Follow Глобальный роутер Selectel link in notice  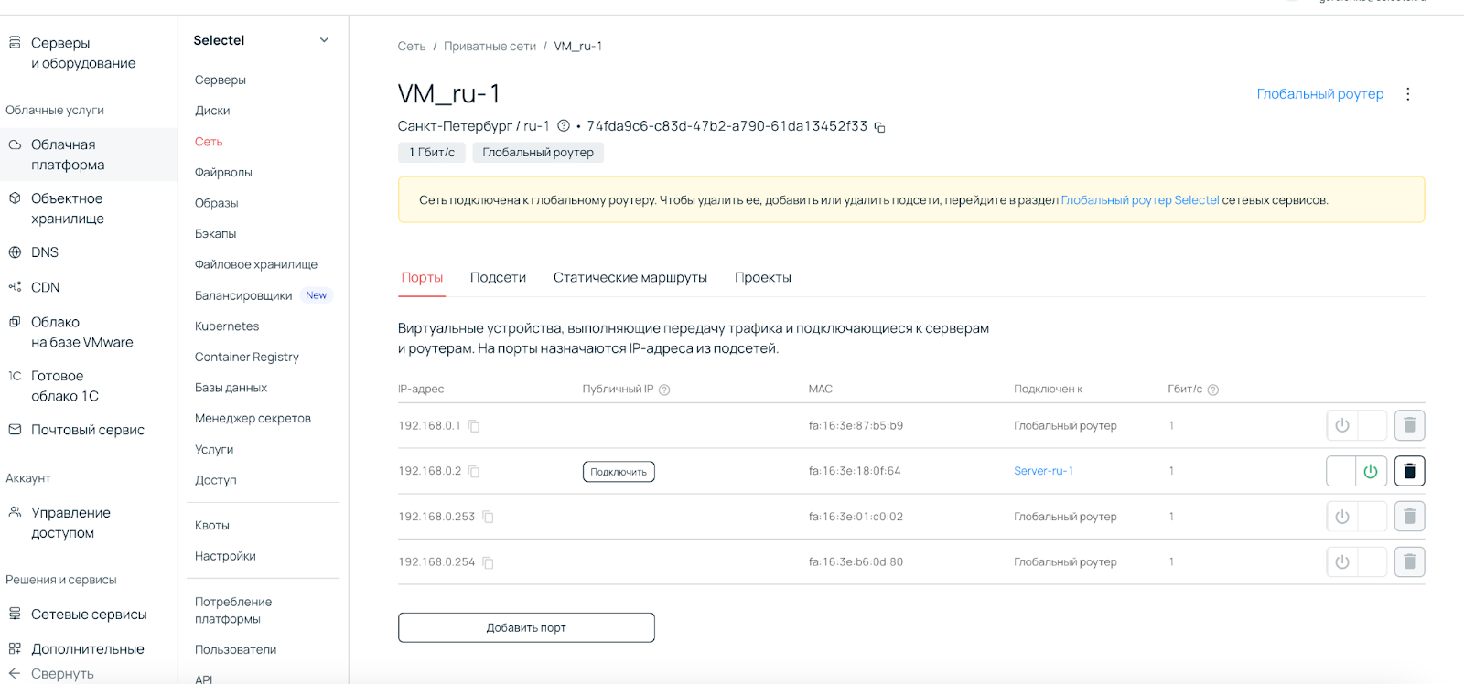pos(1140,200)
